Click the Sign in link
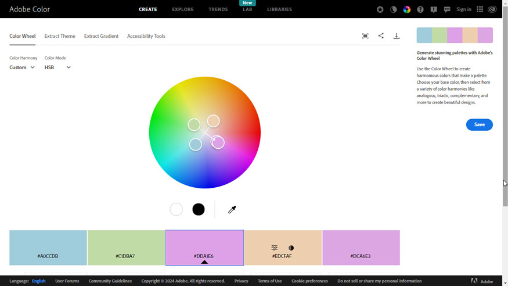This screenshot has height=286, width=508. pos(464,9)
